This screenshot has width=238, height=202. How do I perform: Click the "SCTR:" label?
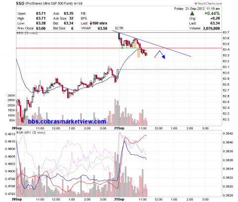point(119,28)
